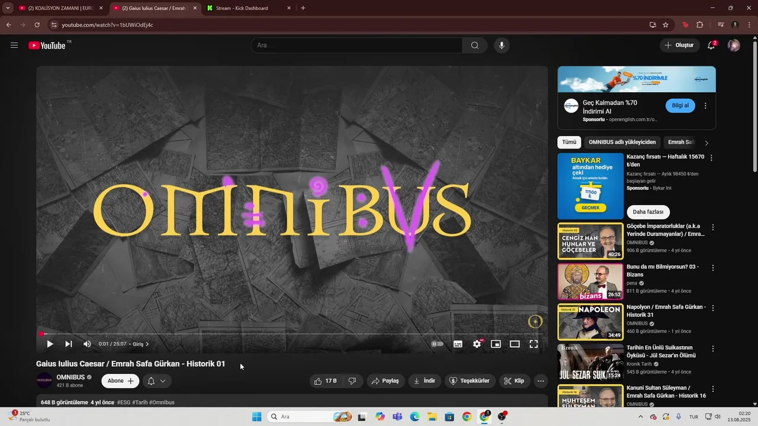758x426 pixels.
Task: Click the search magnifier button
Action: [x=475, y=45]
